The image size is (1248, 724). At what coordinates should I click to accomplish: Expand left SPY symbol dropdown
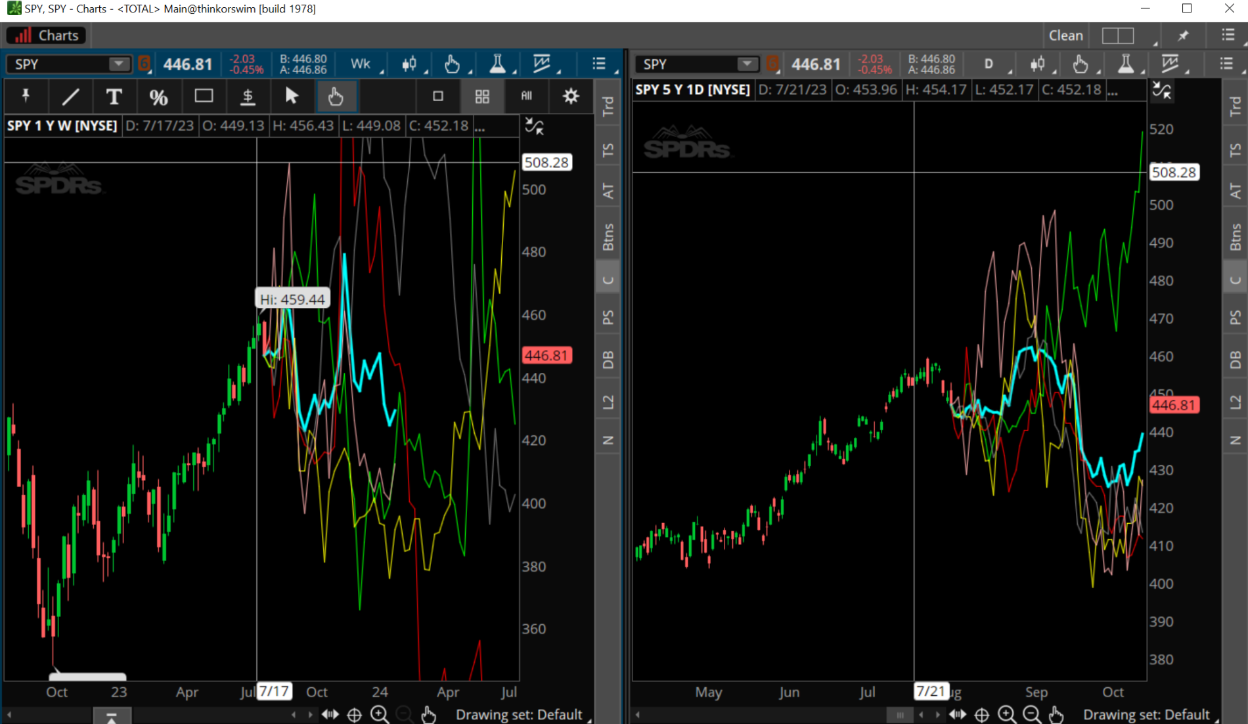coord(119,64)
